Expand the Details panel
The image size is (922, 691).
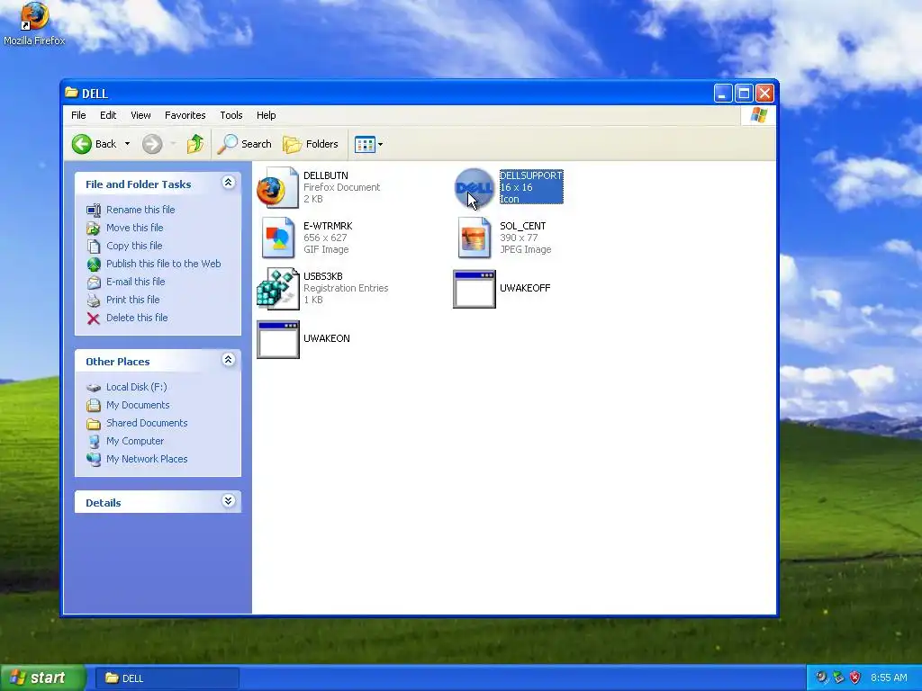point(228,500)
